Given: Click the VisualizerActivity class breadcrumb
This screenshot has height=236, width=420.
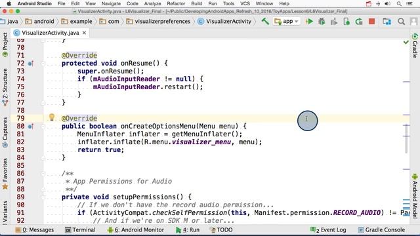Looking at the screenshot, I should [224, 22].
